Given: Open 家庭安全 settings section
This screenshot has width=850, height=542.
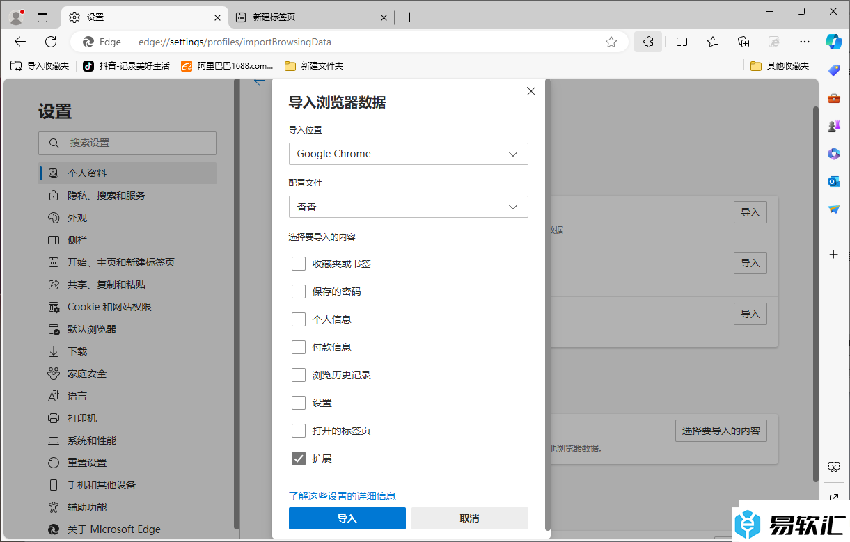Looking at the screenshot, I should [x=127, y=374].
